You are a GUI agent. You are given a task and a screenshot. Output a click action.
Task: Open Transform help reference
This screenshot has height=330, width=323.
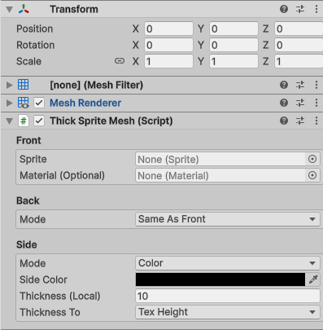284,9
